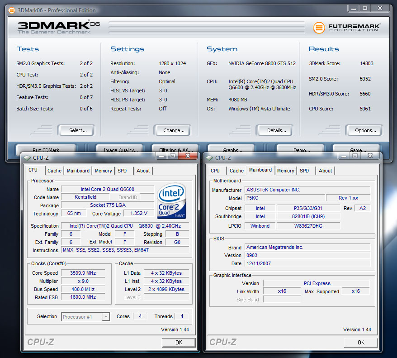Click the Resolution 1280 x 1024 value
The image size is (397, 358).
tap(172, 63)
